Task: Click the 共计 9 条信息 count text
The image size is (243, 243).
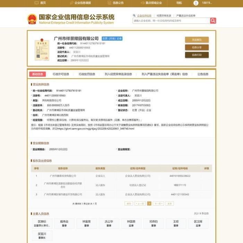Action: [x=201, y=214]
